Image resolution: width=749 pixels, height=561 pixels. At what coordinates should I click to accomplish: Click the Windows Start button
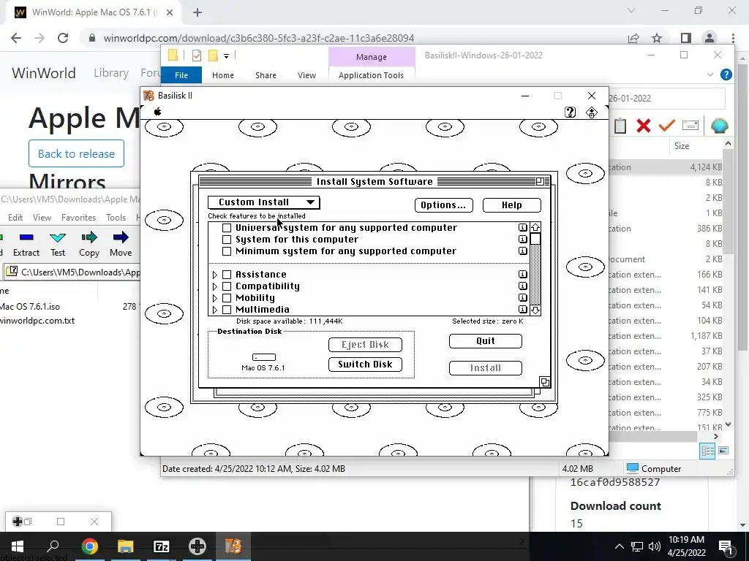[x=18, y=546]
